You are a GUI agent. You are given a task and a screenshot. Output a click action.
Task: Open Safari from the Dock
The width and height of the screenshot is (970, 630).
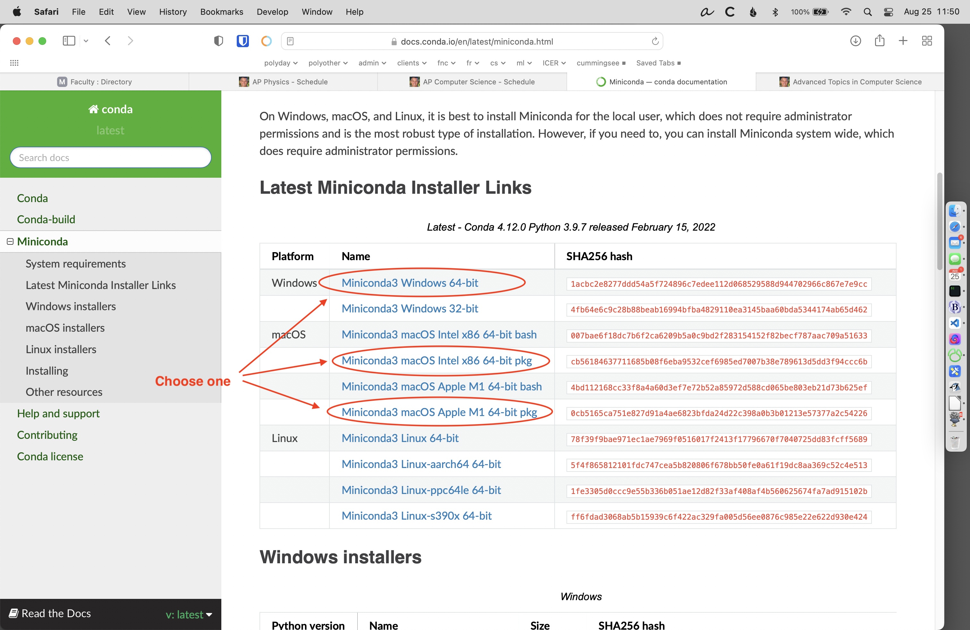pos(955,226)
